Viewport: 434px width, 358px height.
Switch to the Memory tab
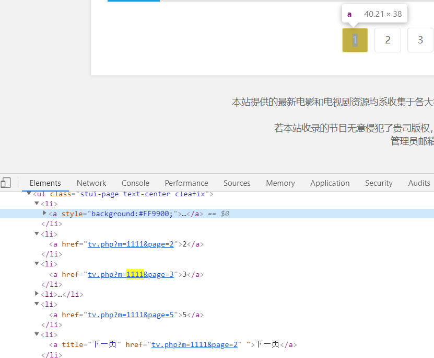click(280, 183)
